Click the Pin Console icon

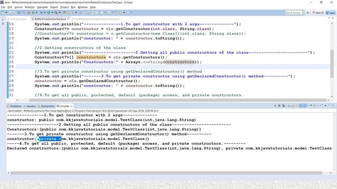coord(310,106)
